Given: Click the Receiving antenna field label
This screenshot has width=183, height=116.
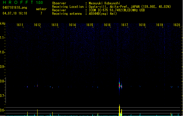Looking at the screenshot, I should [67, 14].
